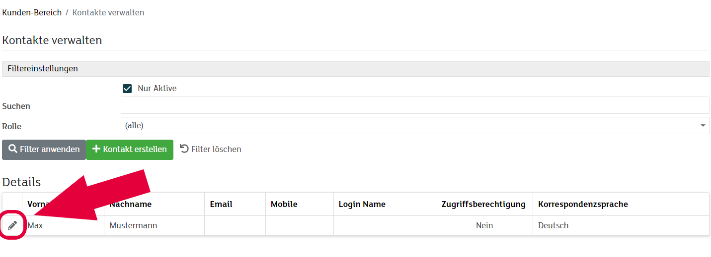Viewport: 711px width, 257px height.
Task: Select the Mustermann cell in the table
Action: (154, 226)
